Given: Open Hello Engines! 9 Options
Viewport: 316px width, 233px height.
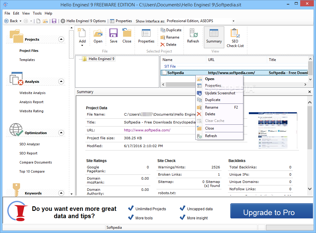Looking at the screenshot, I should tap(83, 21).
